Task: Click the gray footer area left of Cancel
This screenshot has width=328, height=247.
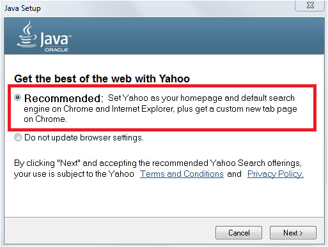Action: click(x=109, y=232)
